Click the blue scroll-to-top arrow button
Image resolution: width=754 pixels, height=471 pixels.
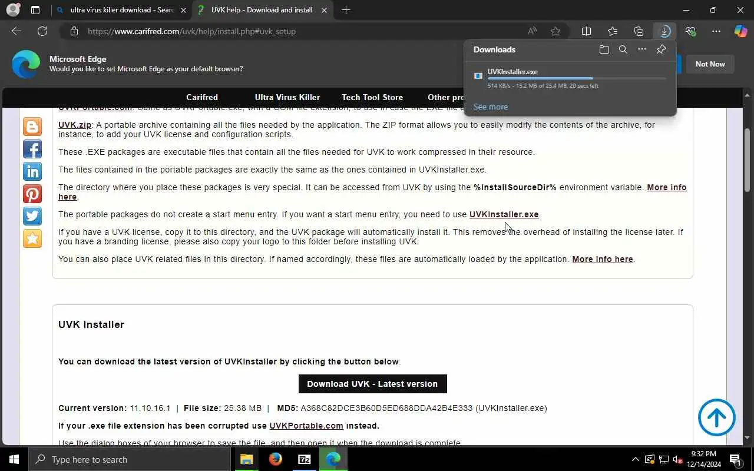pyautogui.click(x=717, y=417)
